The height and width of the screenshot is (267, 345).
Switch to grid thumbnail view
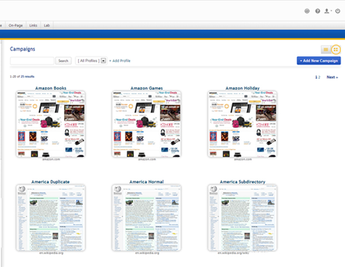pyautogui.click(x=336, y=50)
